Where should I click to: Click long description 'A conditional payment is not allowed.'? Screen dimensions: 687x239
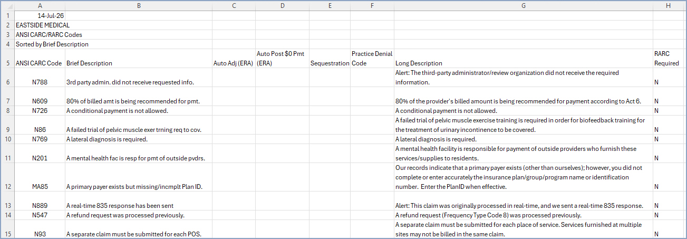(x=524, y=111)
